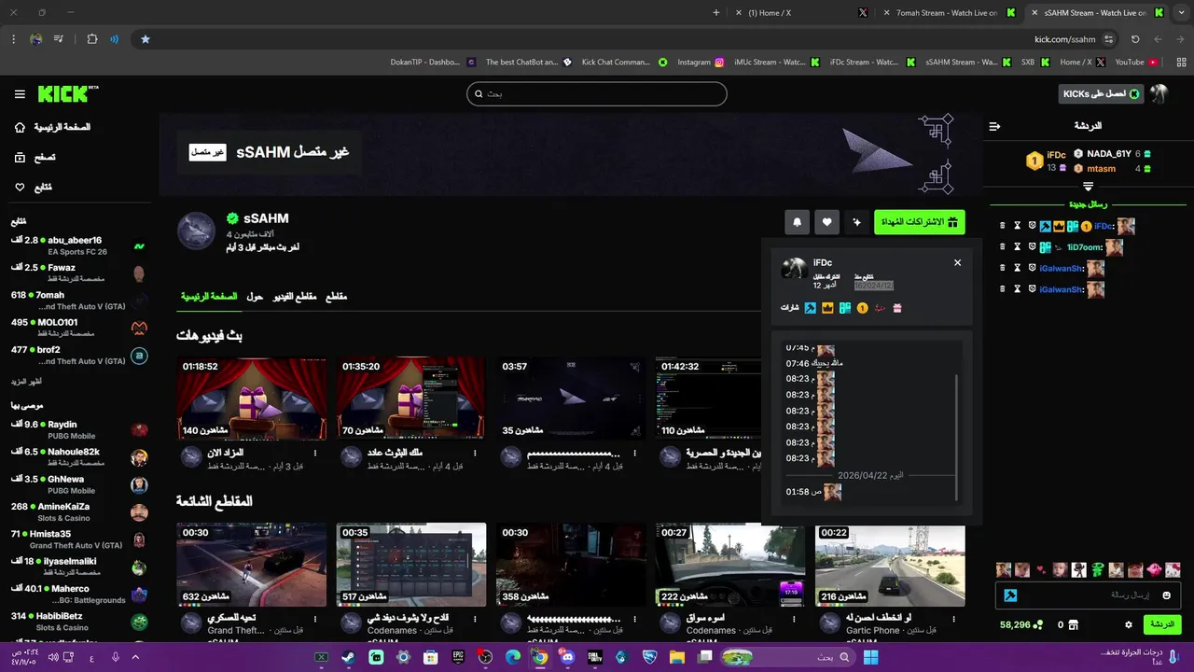Close the iFDc user card
The height and width of the screenshot is (672, 1194).
pos(957,263)
